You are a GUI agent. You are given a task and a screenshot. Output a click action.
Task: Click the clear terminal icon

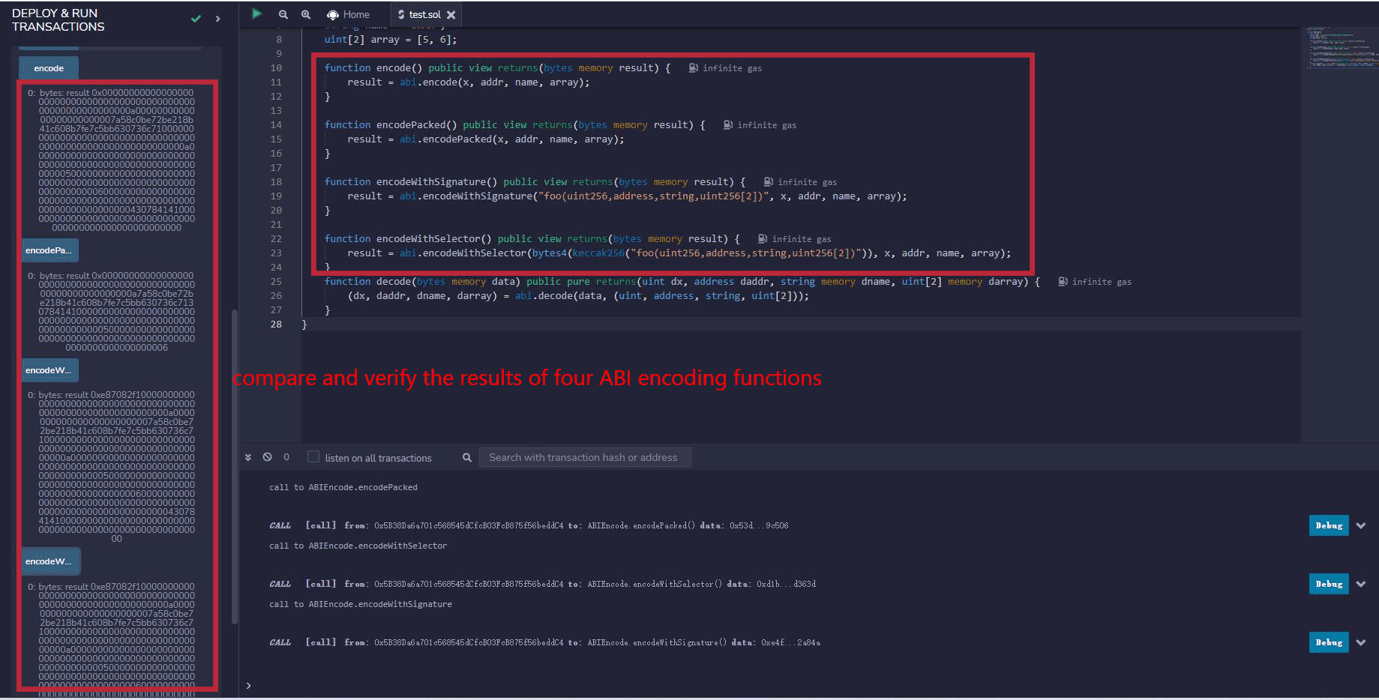coord(267,457)
